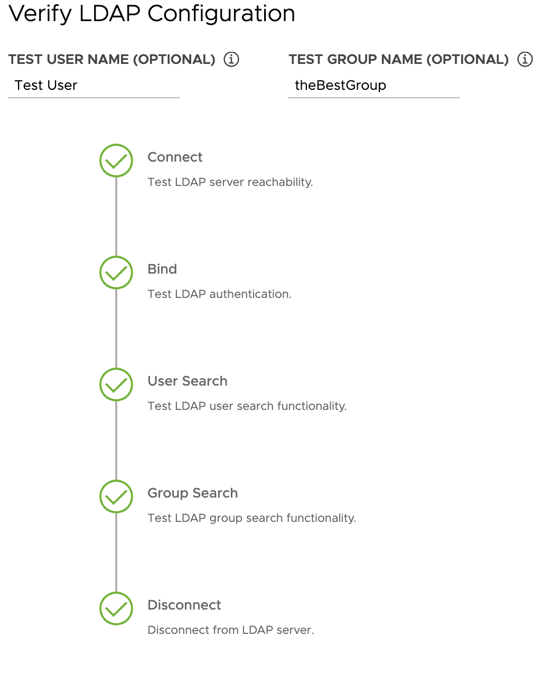Click the Group Search step checkmark icon
Image resolution: width=542 pixels, height=674 pixels.
click(x=116, y=497)
